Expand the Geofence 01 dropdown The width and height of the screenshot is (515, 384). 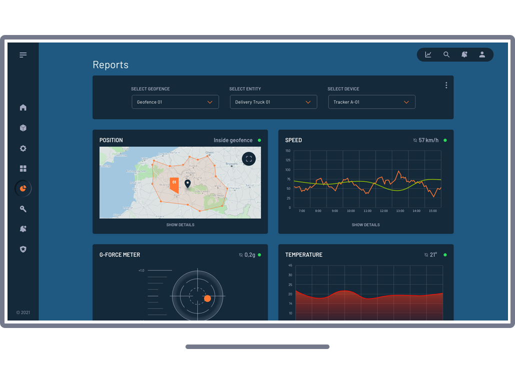click(175, 102)
